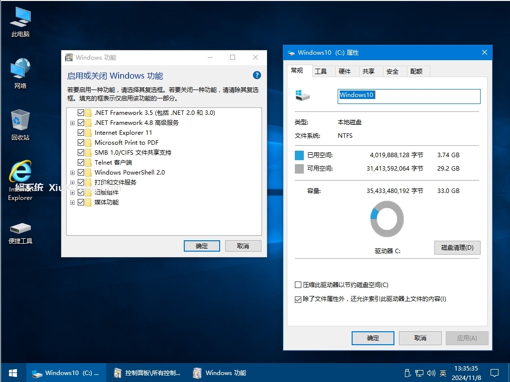Switch to Windows10 (C:) taskbar button
The height and width of the screenshot is (382, 510).
[66, 373]
